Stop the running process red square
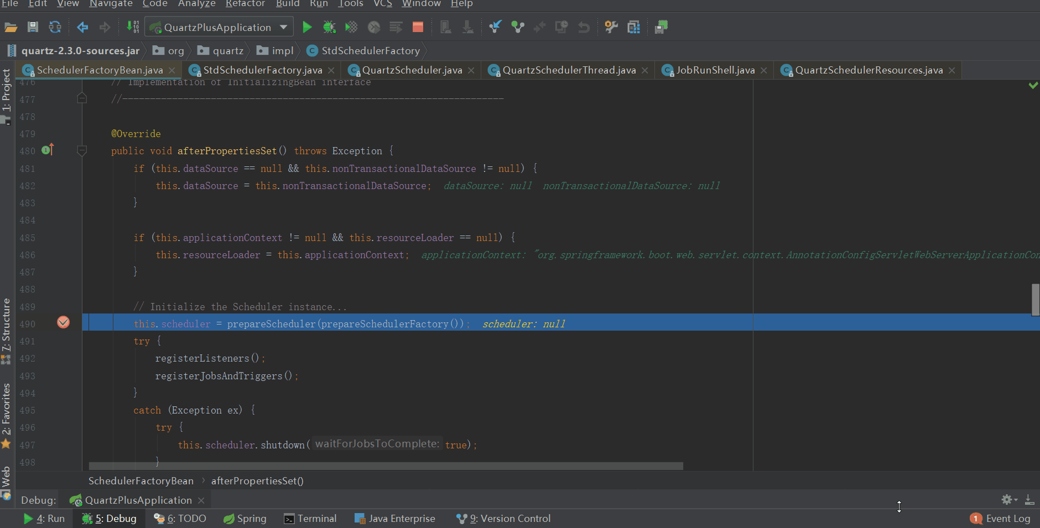Screen dimensions: 1040x528 [418, 27]
